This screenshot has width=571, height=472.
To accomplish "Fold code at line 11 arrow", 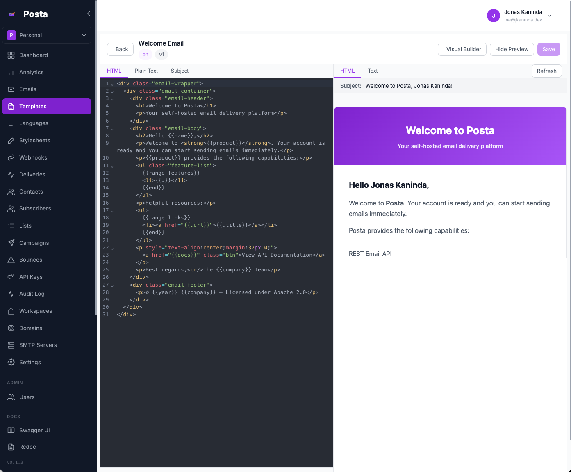I will (x=112, y=166).
